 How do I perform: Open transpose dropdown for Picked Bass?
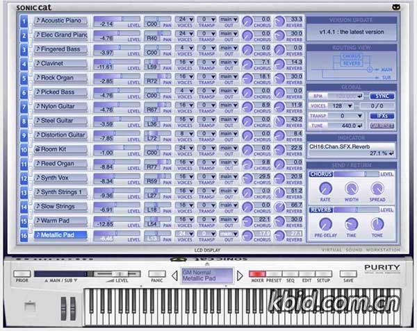point(206,91)
